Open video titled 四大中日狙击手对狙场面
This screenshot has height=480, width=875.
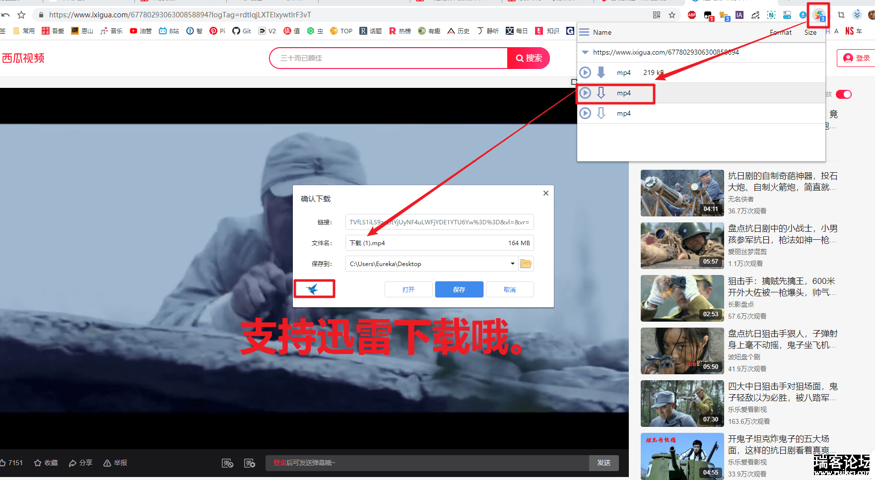click(783, 392)
